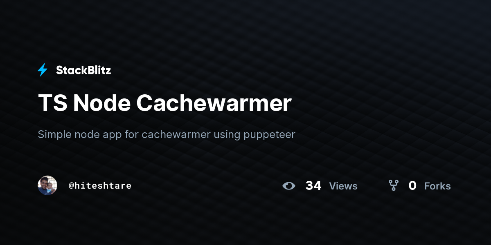Viewport: 491px width, 245px height.
Task: Click the StackBlitz brand name text
Action: pyautogui.click(x=83, y=70)
